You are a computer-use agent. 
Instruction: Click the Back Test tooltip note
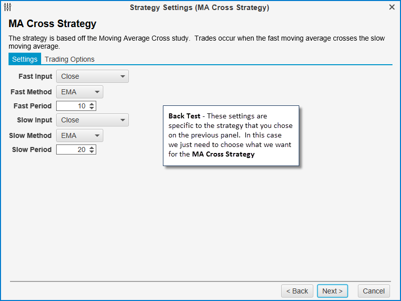(x=231, y=135)
